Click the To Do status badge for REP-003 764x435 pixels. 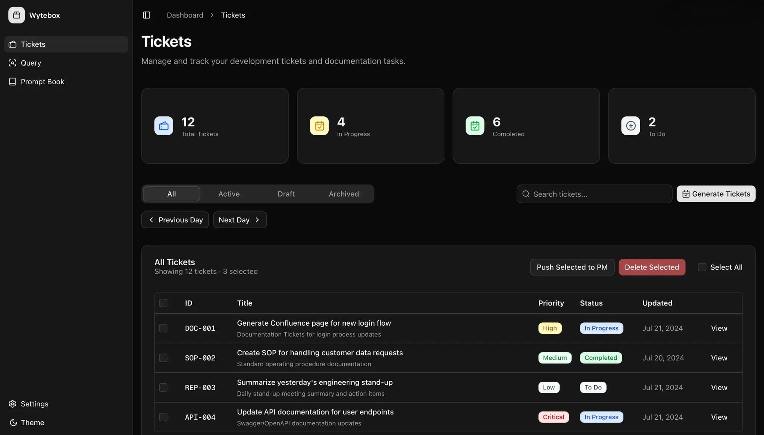point(593,387)
